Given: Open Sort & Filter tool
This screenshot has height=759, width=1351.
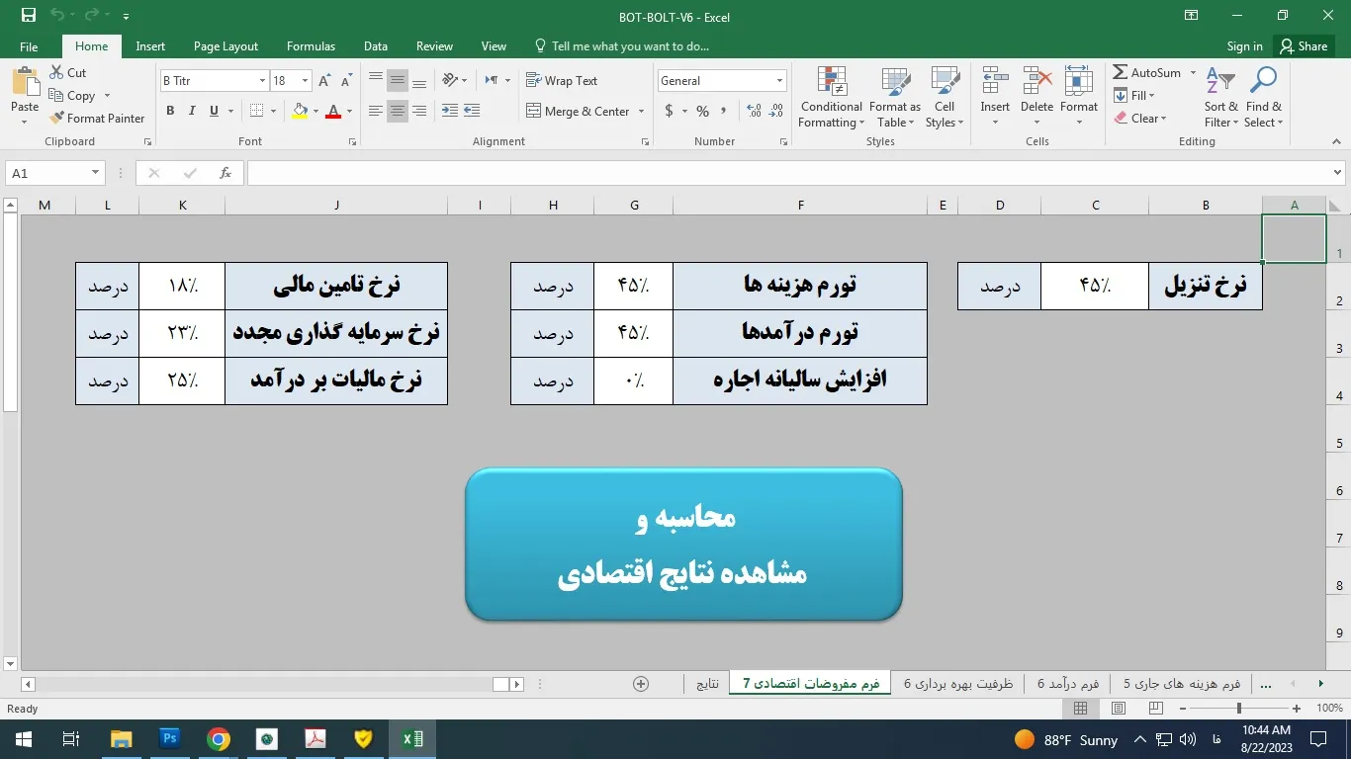Looking at the screenshot, I should (1220, 99).
